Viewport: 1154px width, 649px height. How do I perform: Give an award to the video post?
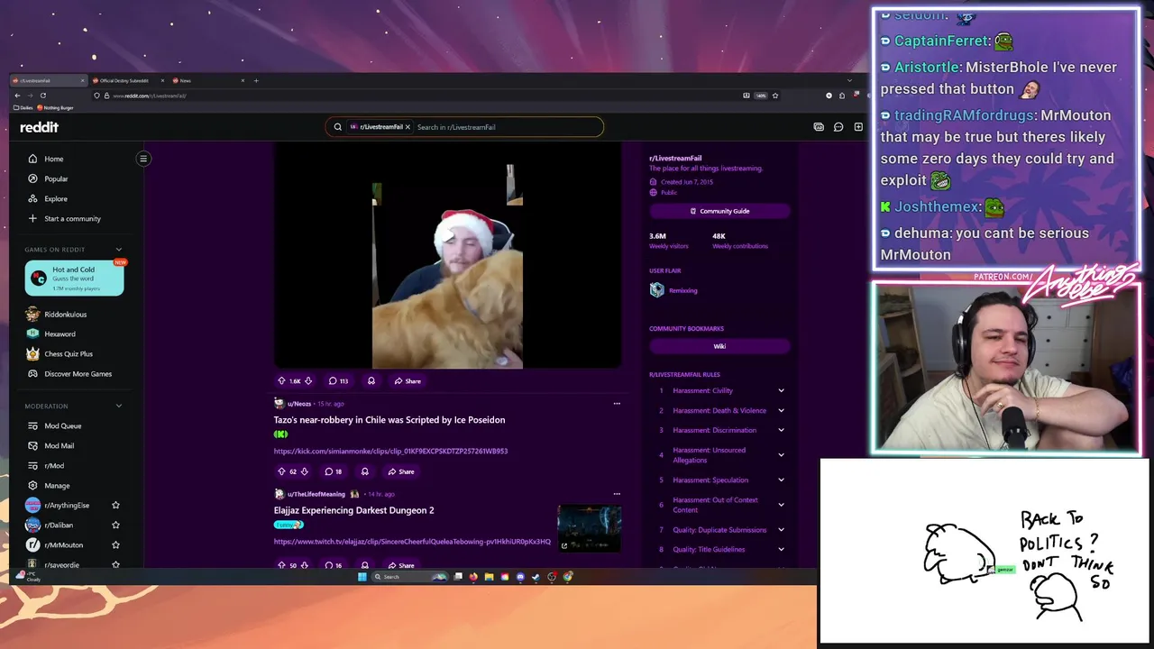click(x=371, y=381)
